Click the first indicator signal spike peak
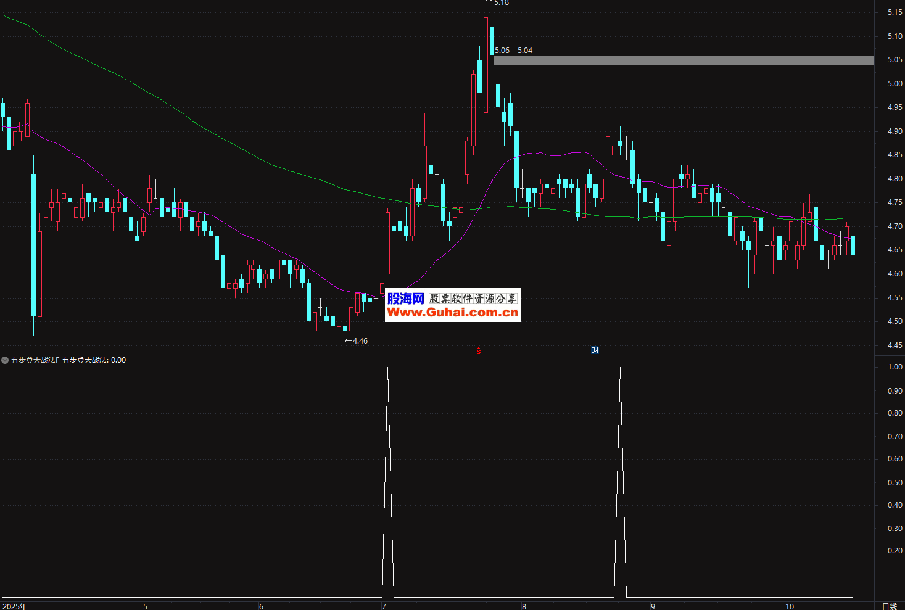The width and height of the screenshot is (905, 610). pos(387,368)
